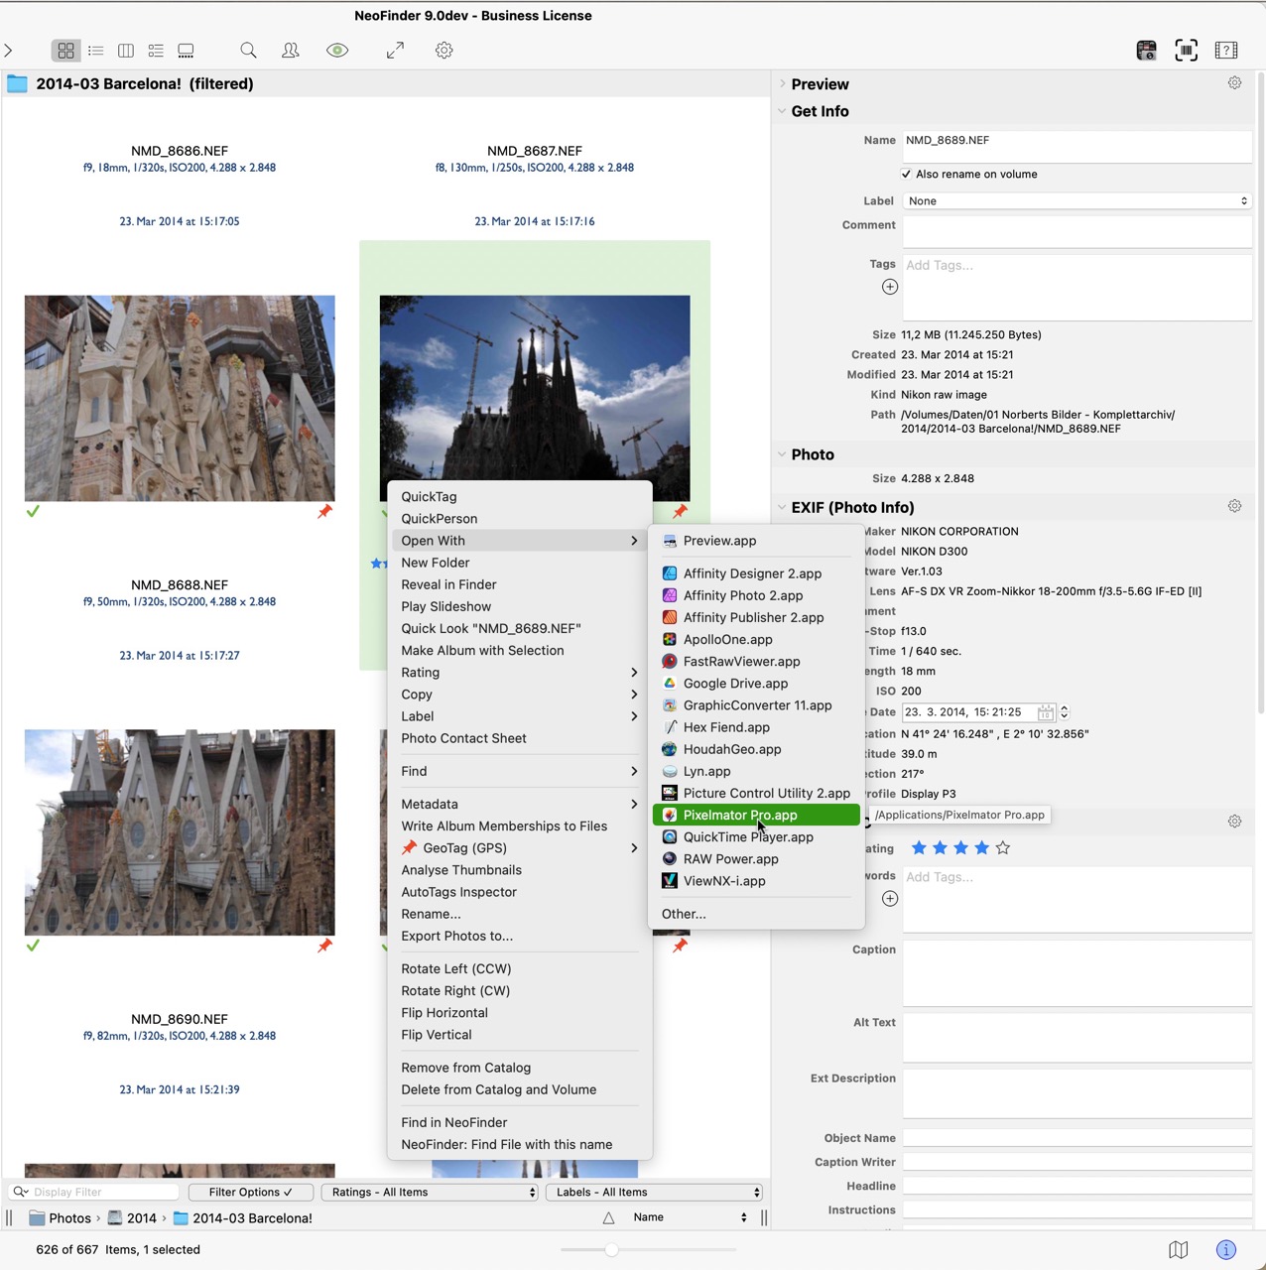Select Remove from Catalog
Screen dimensions: 1266x1270
519,1069
